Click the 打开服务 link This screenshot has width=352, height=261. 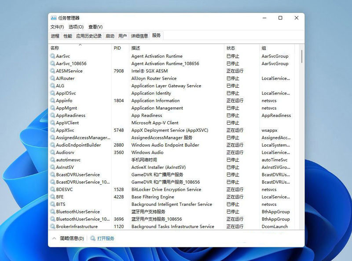tap(106, 239)
